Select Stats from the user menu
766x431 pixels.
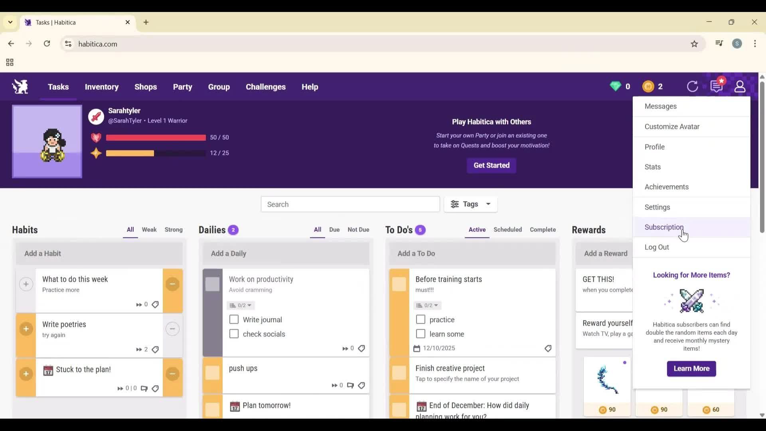pyautogui.click(x=652, y=167)
